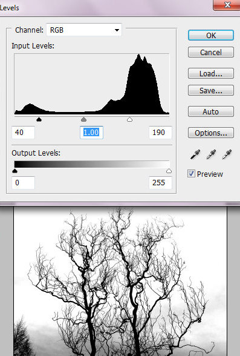Click the input highlight field showing 190
Viewport: 240px width, 356px height.
160,133
